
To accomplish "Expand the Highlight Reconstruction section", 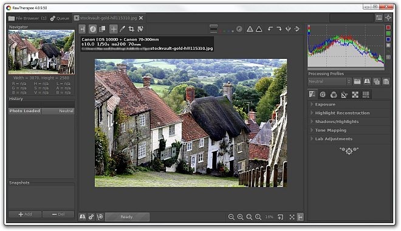I will 349,113.
